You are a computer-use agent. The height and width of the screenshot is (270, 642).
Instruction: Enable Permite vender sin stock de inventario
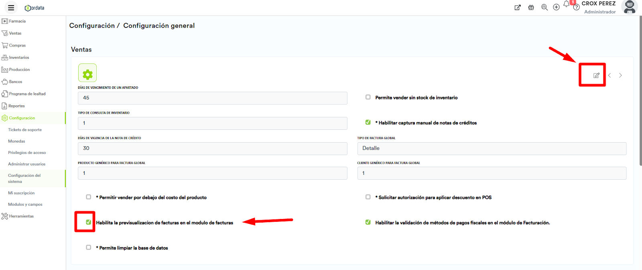tap(368, 97)
